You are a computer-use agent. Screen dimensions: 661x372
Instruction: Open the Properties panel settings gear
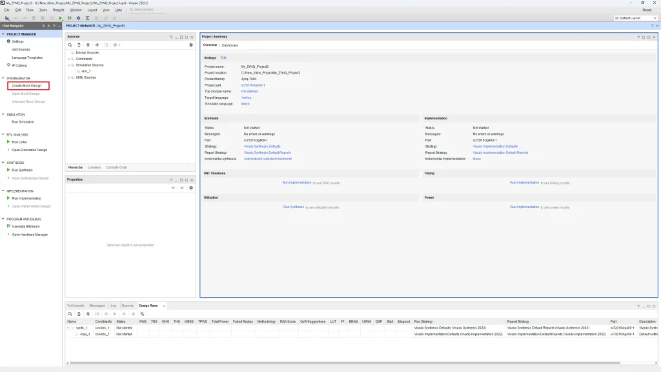tap(191, 187)
